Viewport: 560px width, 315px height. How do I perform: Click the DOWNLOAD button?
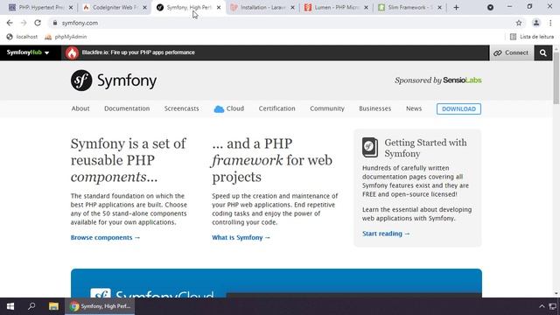pyautogui.click(x=458, y=108)
